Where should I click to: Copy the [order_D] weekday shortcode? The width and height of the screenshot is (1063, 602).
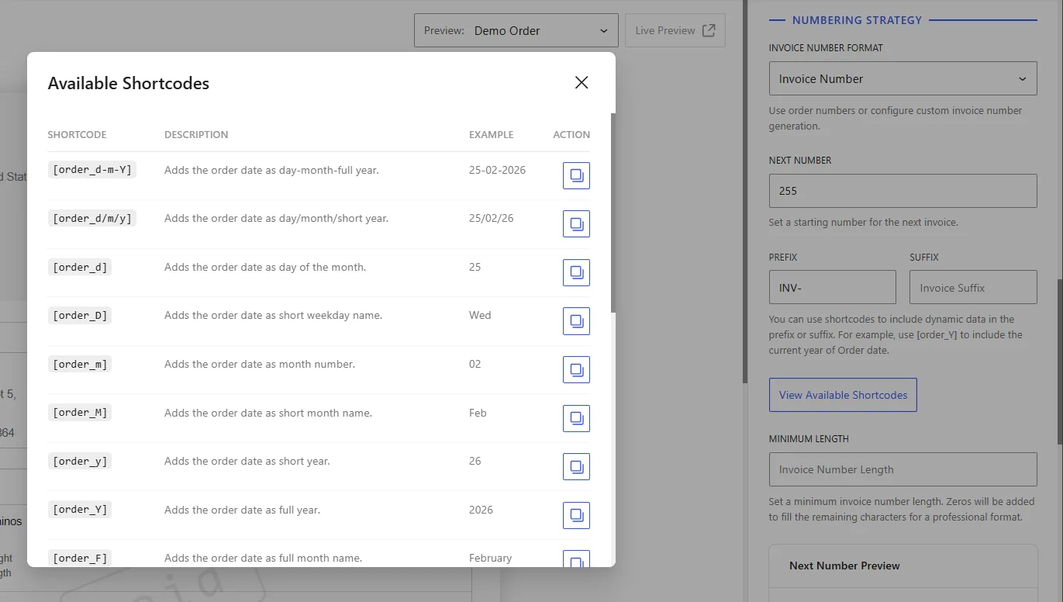576,321
